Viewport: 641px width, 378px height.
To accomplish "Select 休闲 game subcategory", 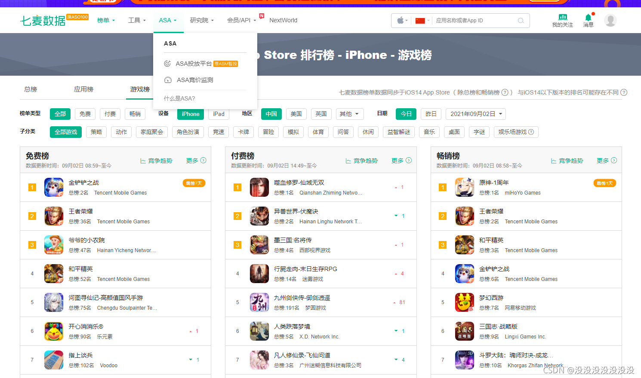I will 368,132.
